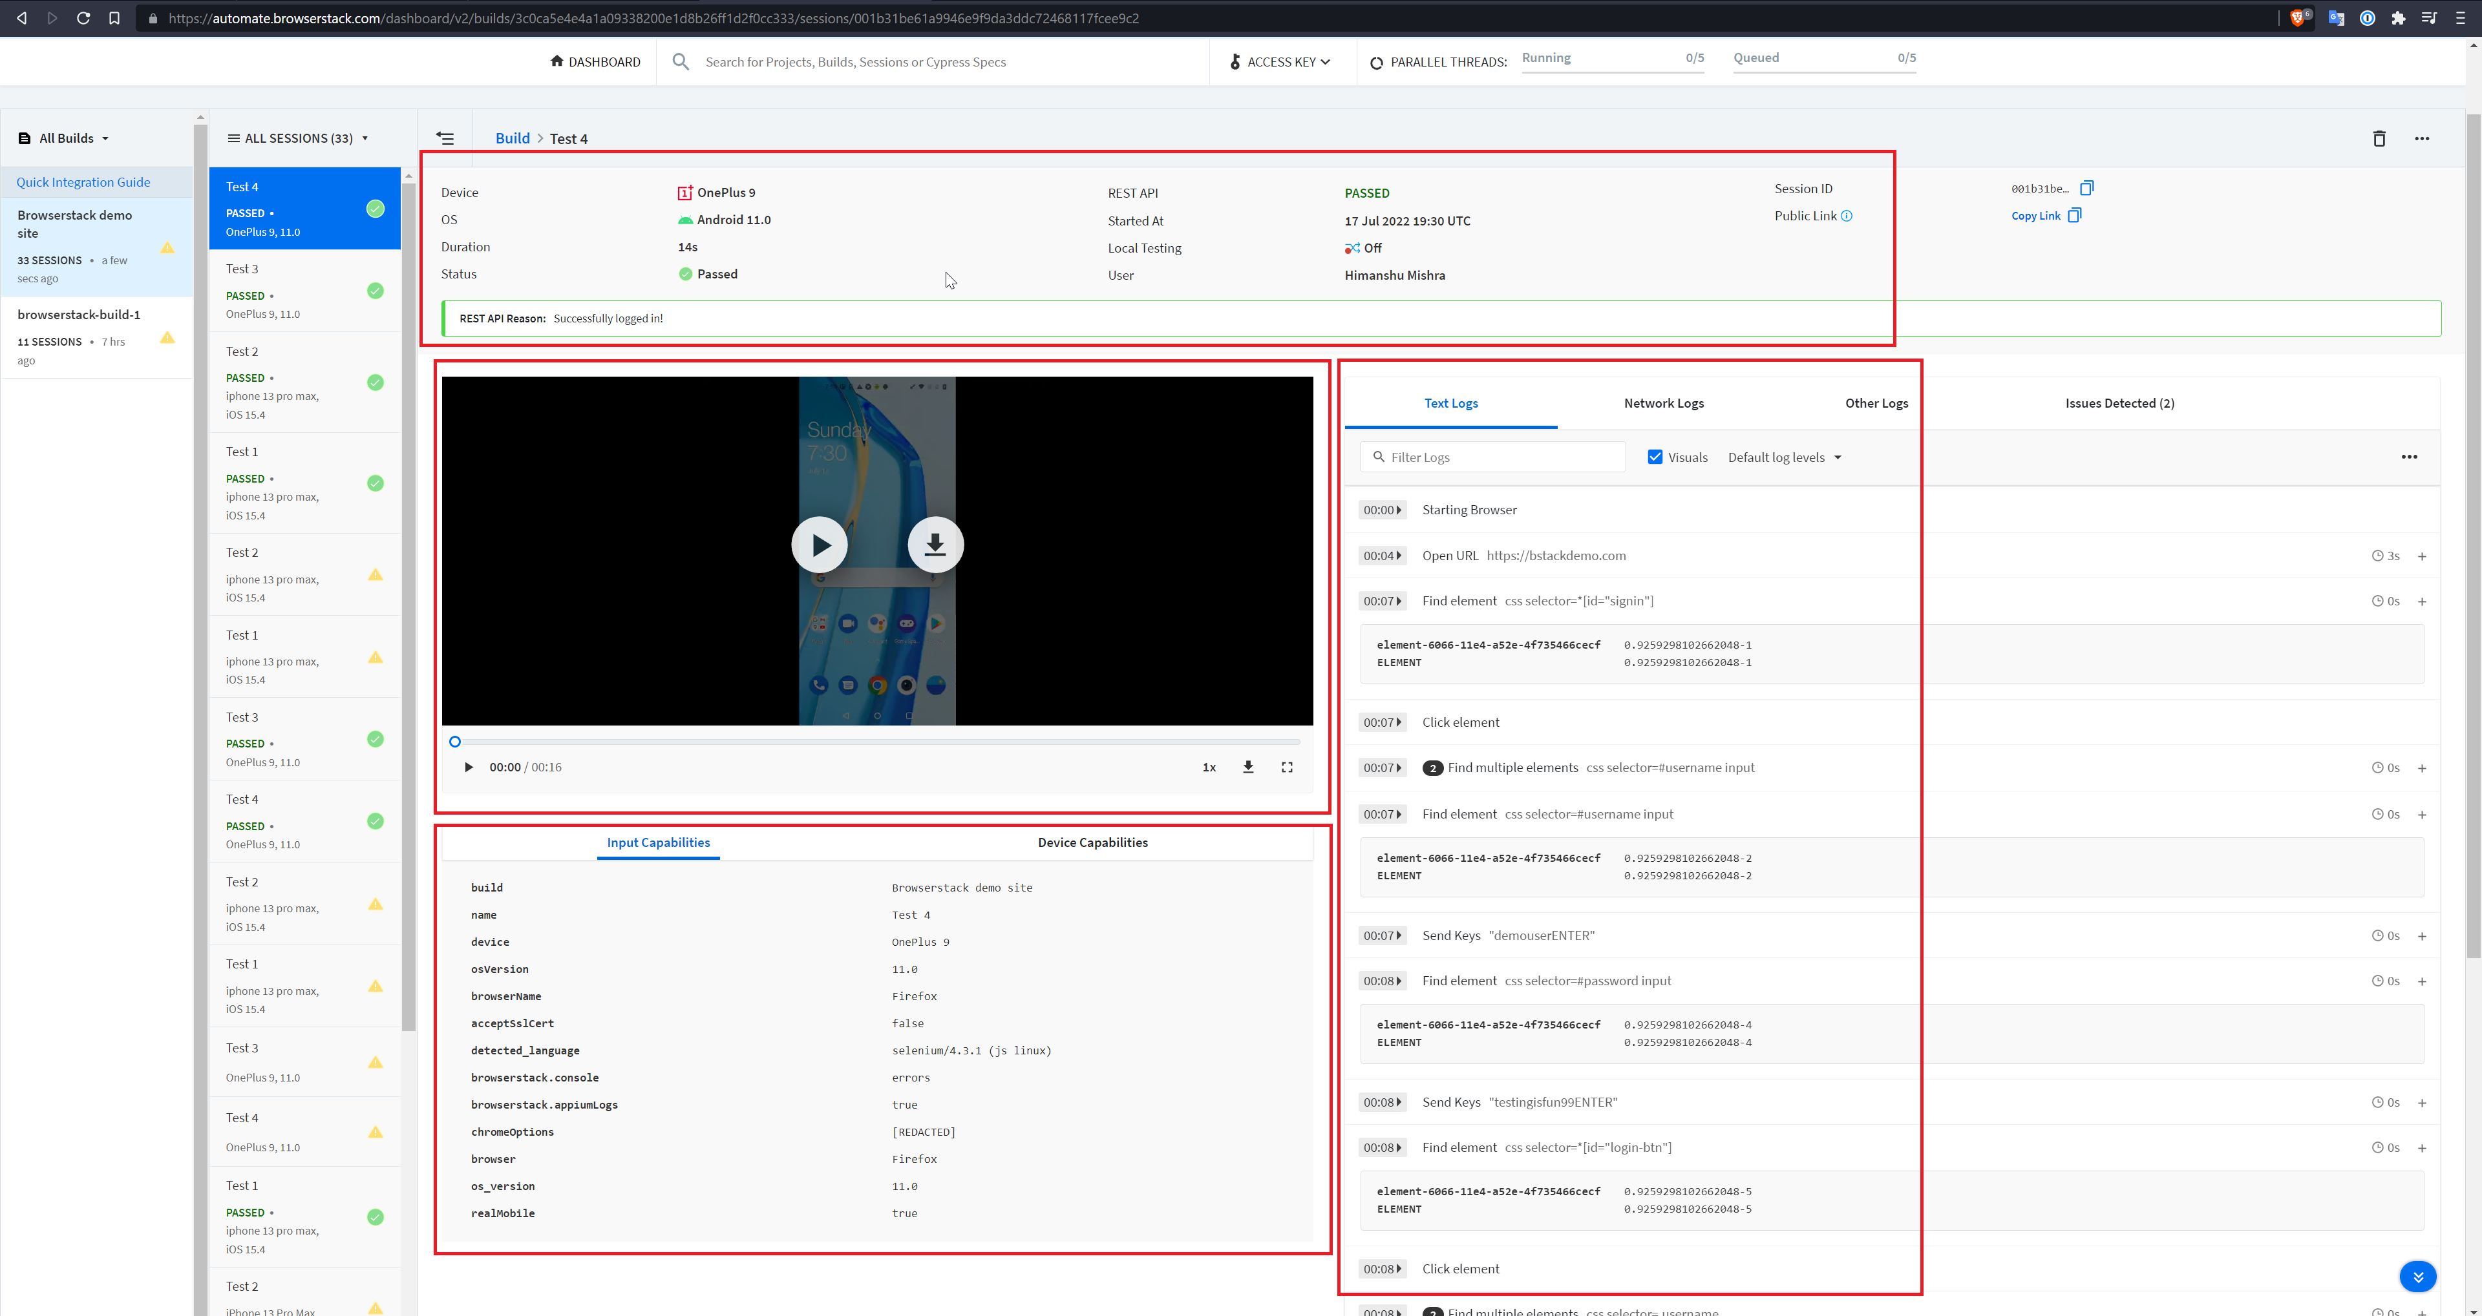Click the delete session trash icon
This screenshot has height=1316, width=2482.
point(2378,139)
